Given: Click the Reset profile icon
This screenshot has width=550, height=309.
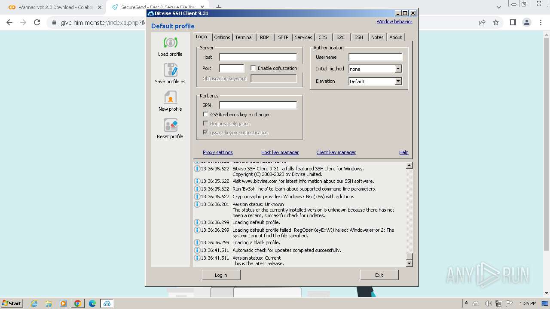Looking at the screenshot, I should pos(171,125).
